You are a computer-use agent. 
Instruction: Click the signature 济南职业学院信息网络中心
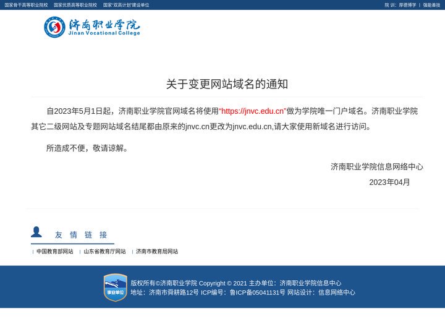(x=377, y=167)
